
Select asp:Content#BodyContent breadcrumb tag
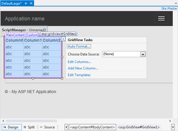click(x=92, y=127)
